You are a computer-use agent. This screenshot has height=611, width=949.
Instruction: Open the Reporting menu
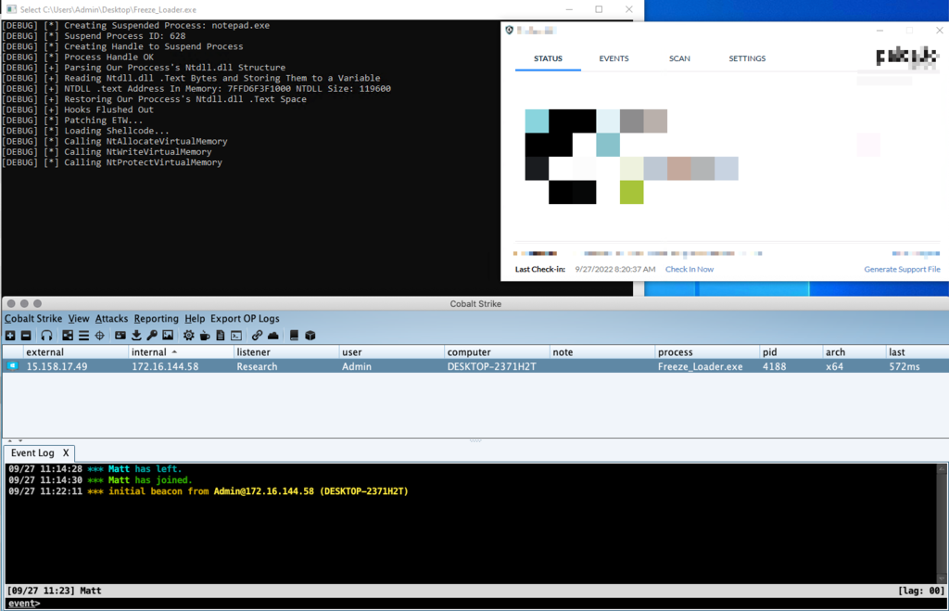(156, 319)
